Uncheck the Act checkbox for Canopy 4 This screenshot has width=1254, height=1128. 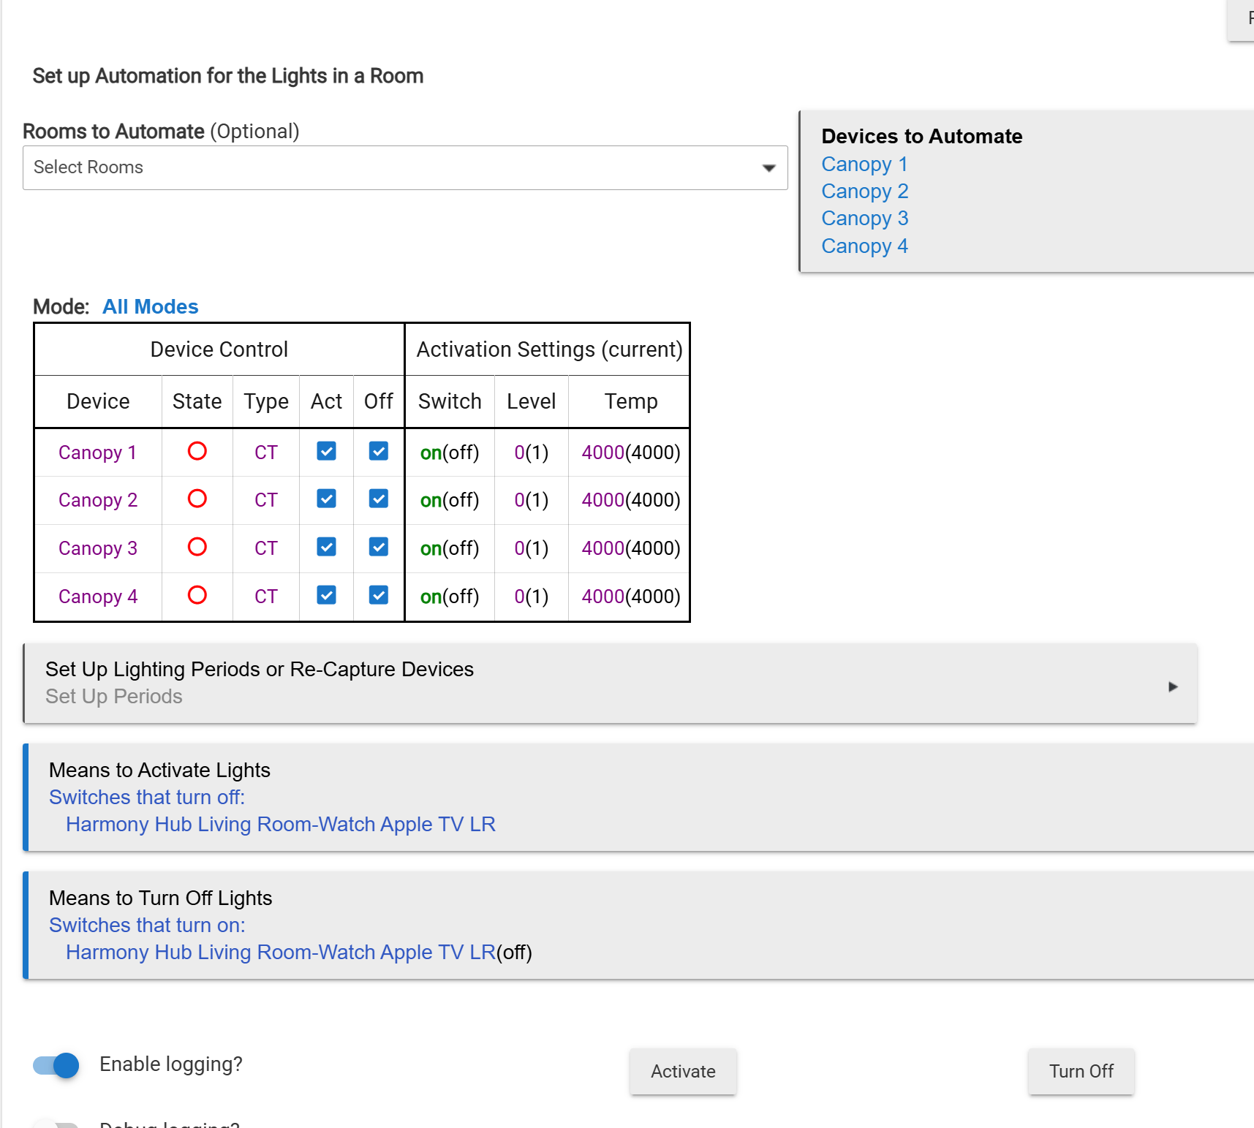click(x=326, y=596)
